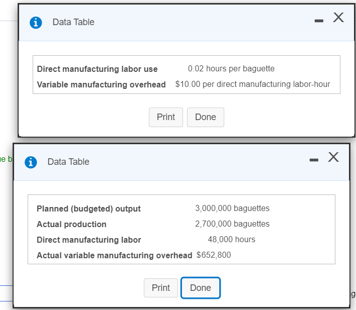This screenshot has width=356, height=310.
Task: Select '$10.00 per direct manufacturing labor-hour' value
Action: [x=253, y=84]
